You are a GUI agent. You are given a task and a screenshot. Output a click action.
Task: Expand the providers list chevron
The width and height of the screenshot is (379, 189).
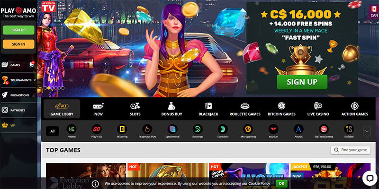[x=367, y=131]
